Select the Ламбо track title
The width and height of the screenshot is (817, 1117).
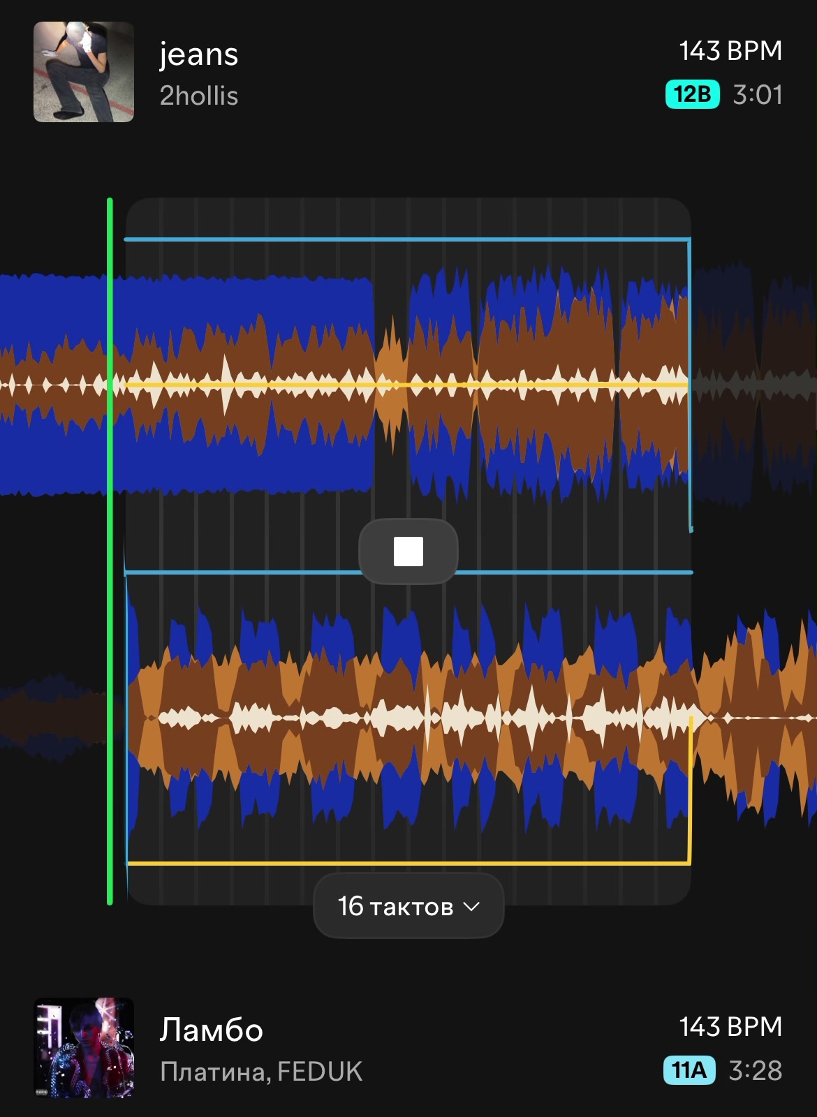tap(211, 1030)
